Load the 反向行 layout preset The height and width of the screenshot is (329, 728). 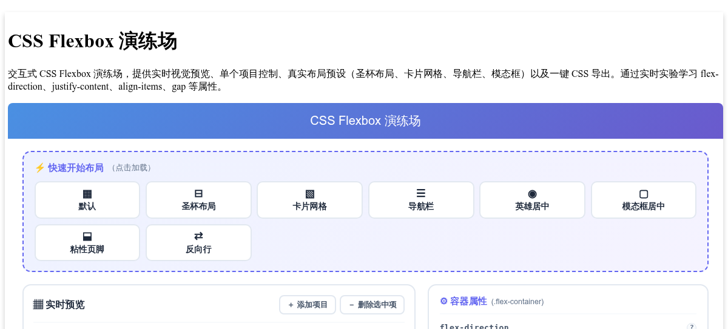point(198,243)
